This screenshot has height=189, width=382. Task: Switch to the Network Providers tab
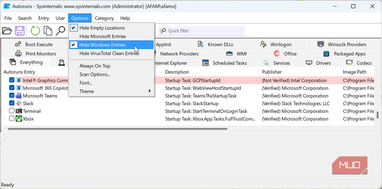pyautogui.click(x=180, y=54)
